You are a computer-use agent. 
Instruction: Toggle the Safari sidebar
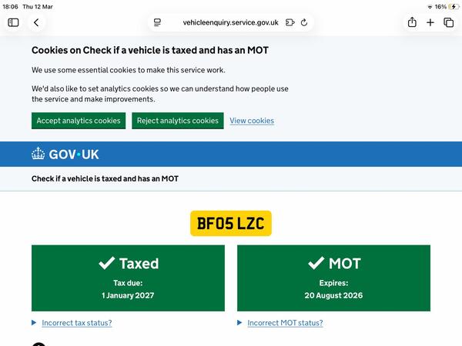pos(13,22)
